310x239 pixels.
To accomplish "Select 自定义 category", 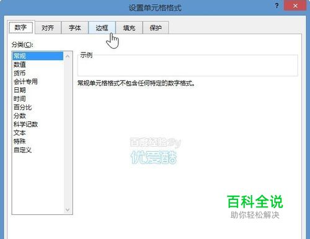I will pos(38,150).
